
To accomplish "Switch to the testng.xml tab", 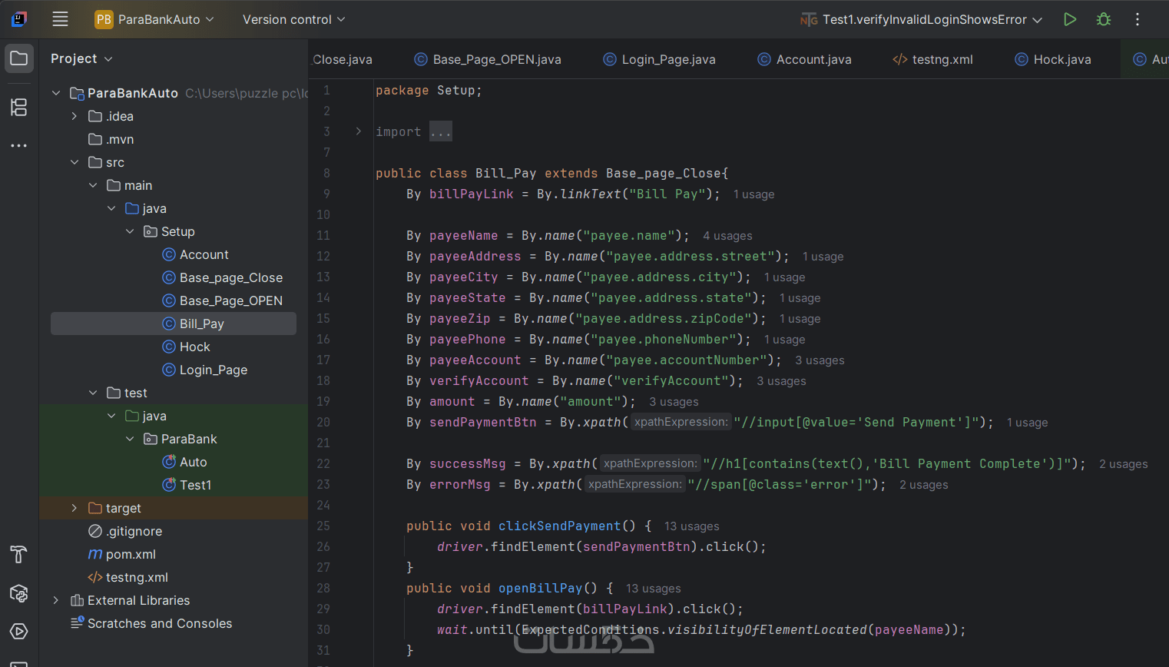I will [932, 59].
